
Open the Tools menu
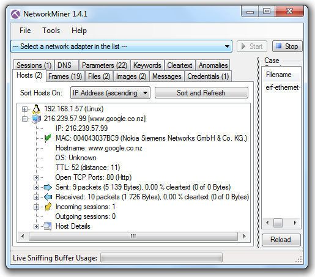[51, 31]
